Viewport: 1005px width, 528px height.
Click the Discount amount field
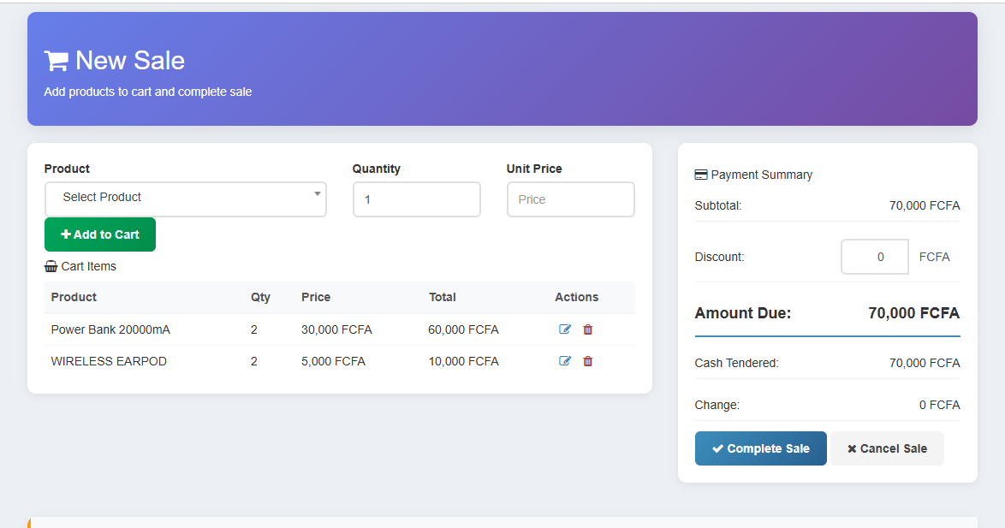click(x=874, y=256)
